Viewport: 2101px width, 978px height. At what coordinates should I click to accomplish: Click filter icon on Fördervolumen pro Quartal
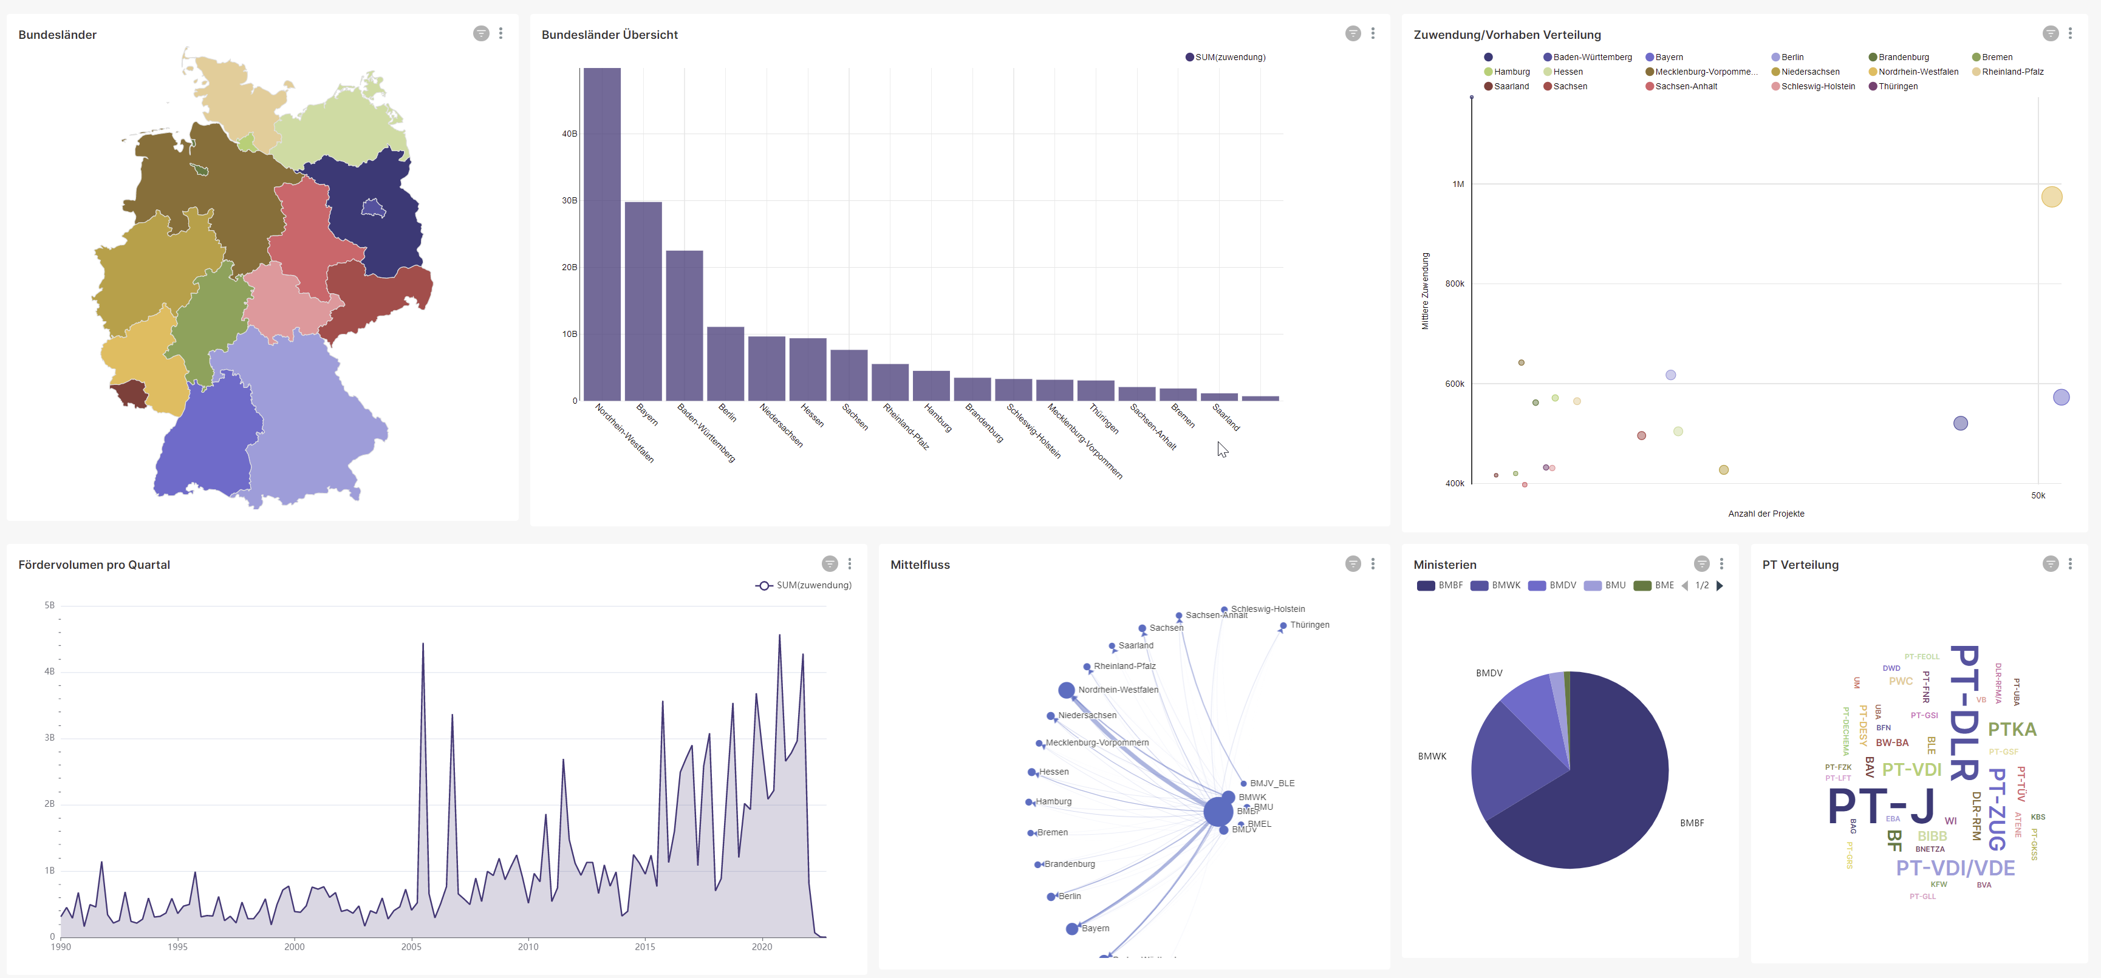point(830,563)
